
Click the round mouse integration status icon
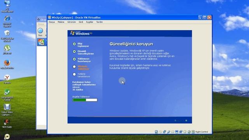pyautogui.click(x=189, y=132)
